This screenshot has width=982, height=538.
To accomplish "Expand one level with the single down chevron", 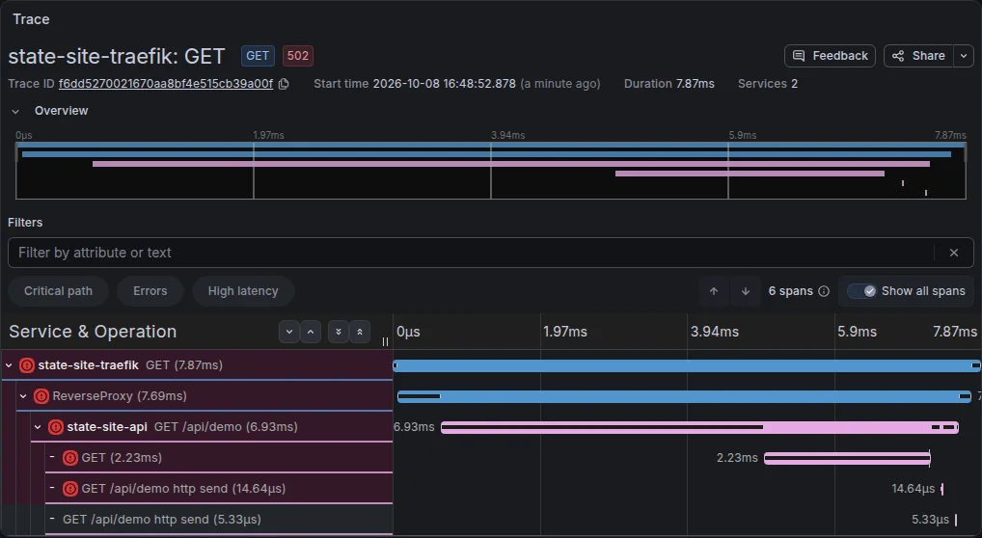I will pyautogui.click(x=289, y=332).
